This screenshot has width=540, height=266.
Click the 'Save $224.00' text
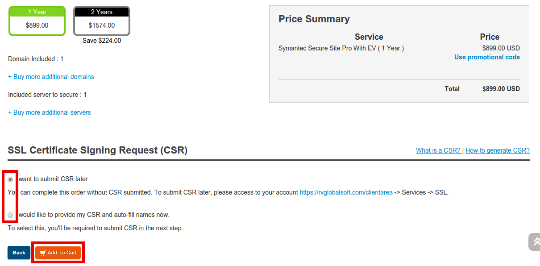pos(102,41)
